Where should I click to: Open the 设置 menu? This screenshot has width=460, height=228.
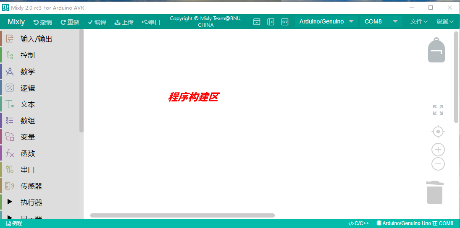click(x=444, y=22)
